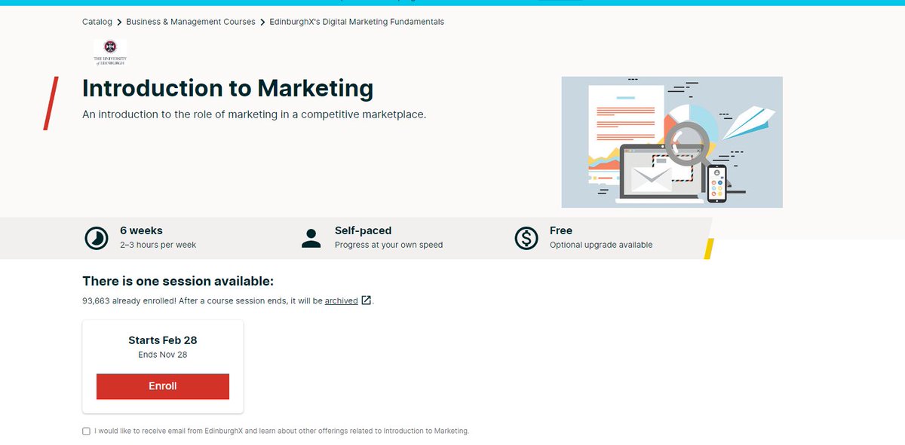The image size is (905, 445).
Task: Select 'Progress at your own speed' text
Action: [389, 245]
